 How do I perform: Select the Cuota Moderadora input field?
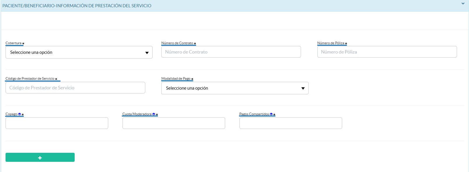coord(174,123)
